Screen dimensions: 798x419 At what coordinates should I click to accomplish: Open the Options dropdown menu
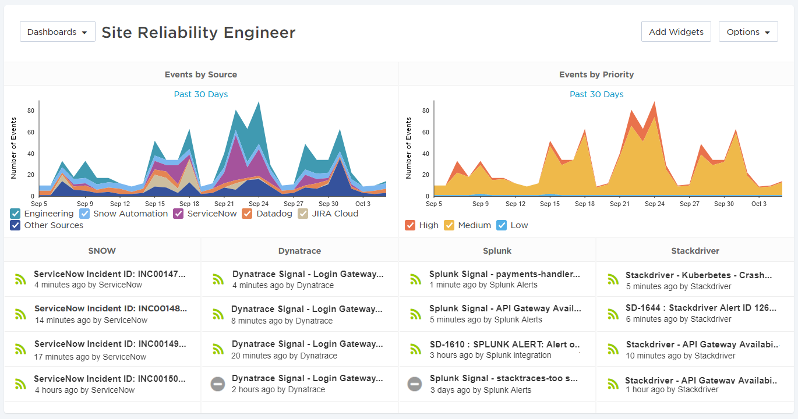click(748, 32)
